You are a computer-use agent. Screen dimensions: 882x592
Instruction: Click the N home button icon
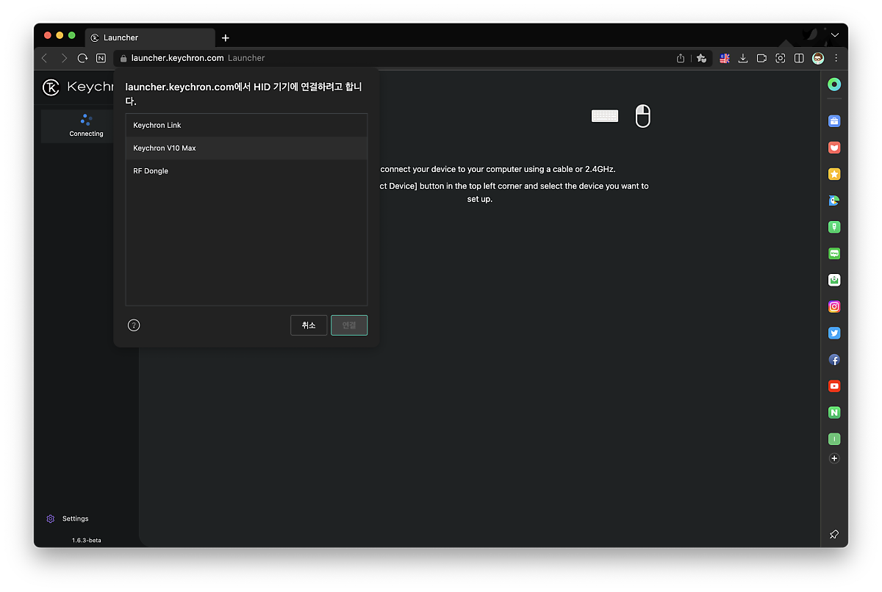click(101, 58)
